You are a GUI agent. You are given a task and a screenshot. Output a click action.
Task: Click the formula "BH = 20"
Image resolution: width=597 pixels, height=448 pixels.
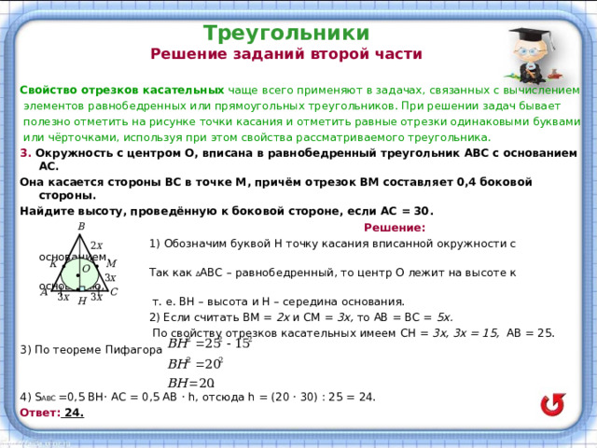tap(191, 383)
